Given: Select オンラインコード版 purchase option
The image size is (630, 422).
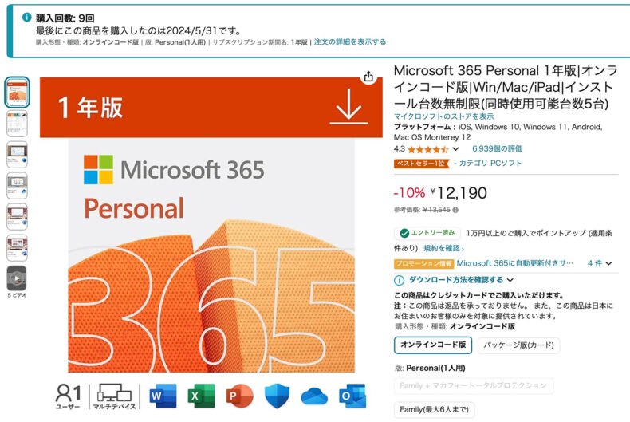Looking at the screenshot, I should (x=433, y=345).
